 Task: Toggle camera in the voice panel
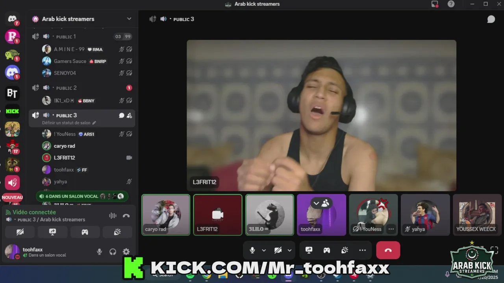(20, 232)
